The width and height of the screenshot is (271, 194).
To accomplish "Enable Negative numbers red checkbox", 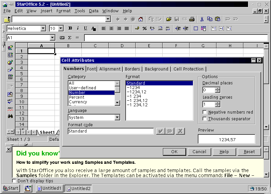I will click(x=204, y=112).
